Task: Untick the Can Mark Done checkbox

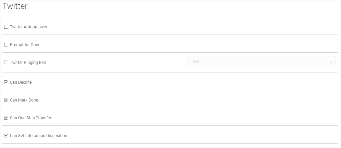Action: tap(6, 100)
